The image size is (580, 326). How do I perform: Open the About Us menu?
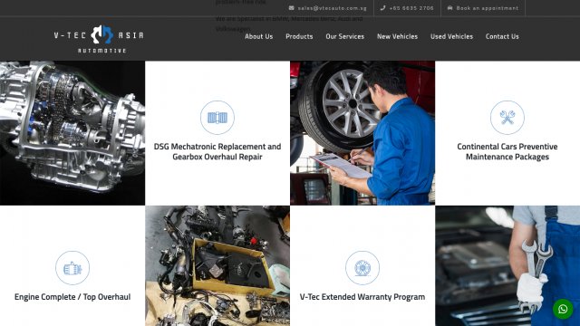tap(258, 36)
